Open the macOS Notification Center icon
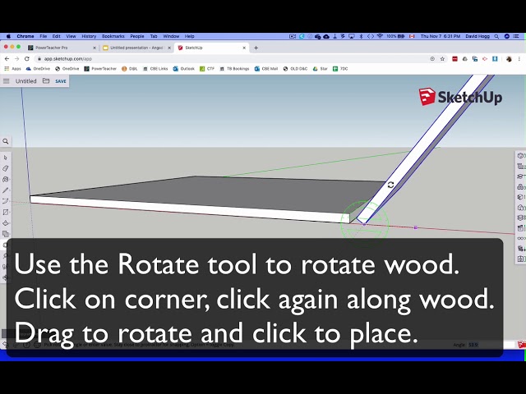This screenshot has width=526, height=394. coord(517,36)
